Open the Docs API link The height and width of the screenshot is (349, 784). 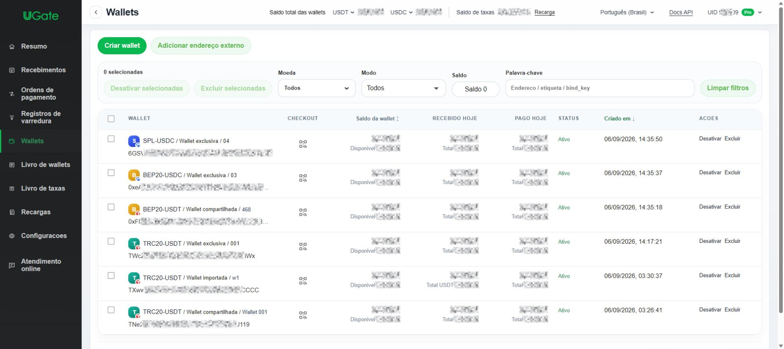point(681,12)
